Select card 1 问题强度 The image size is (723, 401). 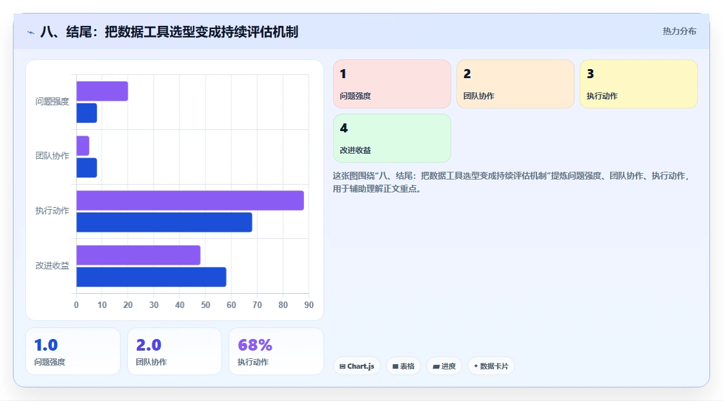(392, 84)
